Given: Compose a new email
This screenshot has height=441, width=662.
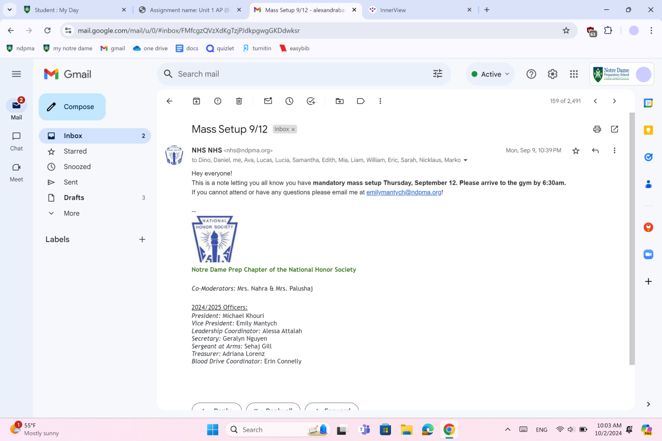Looking at the screenshot, I should pyautogui.click(x=72, y=107).
